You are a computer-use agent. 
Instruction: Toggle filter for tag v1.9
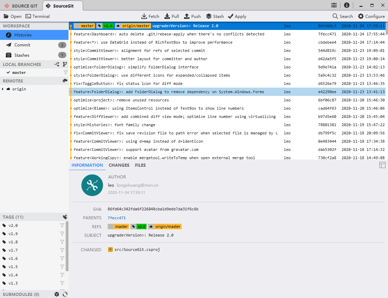[62, 234]
